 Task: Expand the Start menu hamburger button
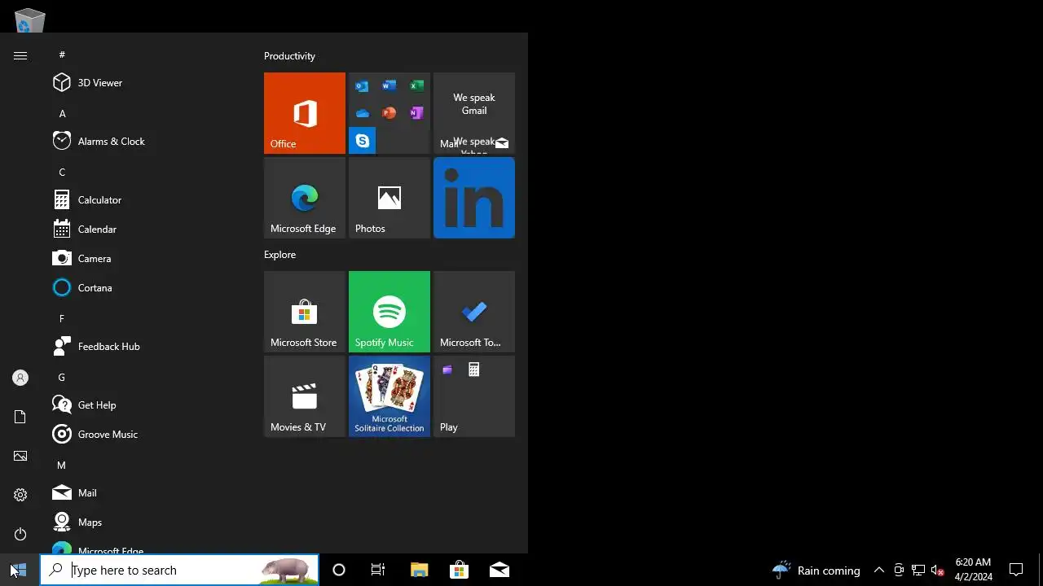coord(20,55)
